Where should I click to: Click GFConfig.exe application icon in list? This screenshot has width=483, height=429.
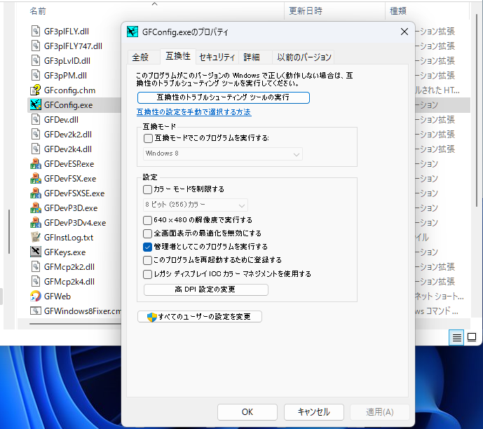[x=36, y=105]
